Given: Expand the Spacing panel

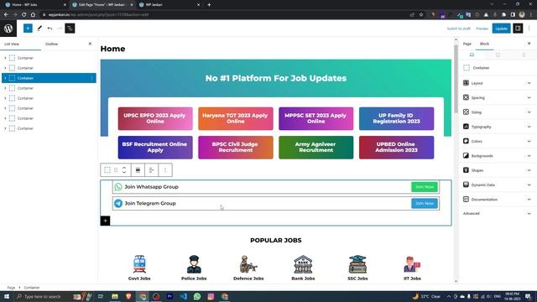Looking at the screenshot, I should tap(497, 98).
